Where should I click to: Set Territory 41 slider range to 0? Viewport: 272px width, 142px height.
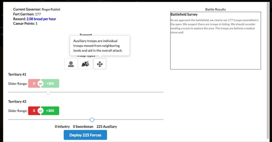click(x=33, y=83)
